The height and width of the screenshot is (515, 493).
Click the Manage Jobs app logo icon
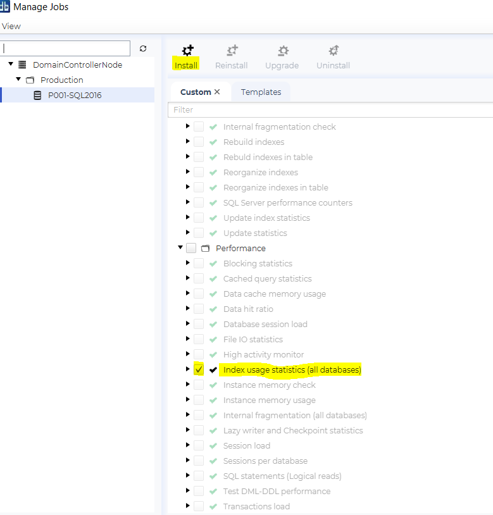(4, 6)
